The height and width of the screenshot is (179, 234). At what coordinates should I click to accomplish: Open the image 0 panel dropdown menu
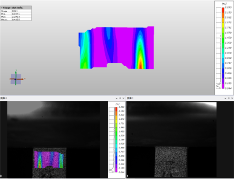[x=117, y=98]
